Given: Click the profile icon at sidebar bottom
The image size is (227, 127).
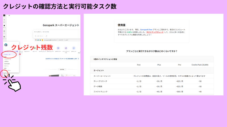Looking at the screenshot, I should 4,74.
